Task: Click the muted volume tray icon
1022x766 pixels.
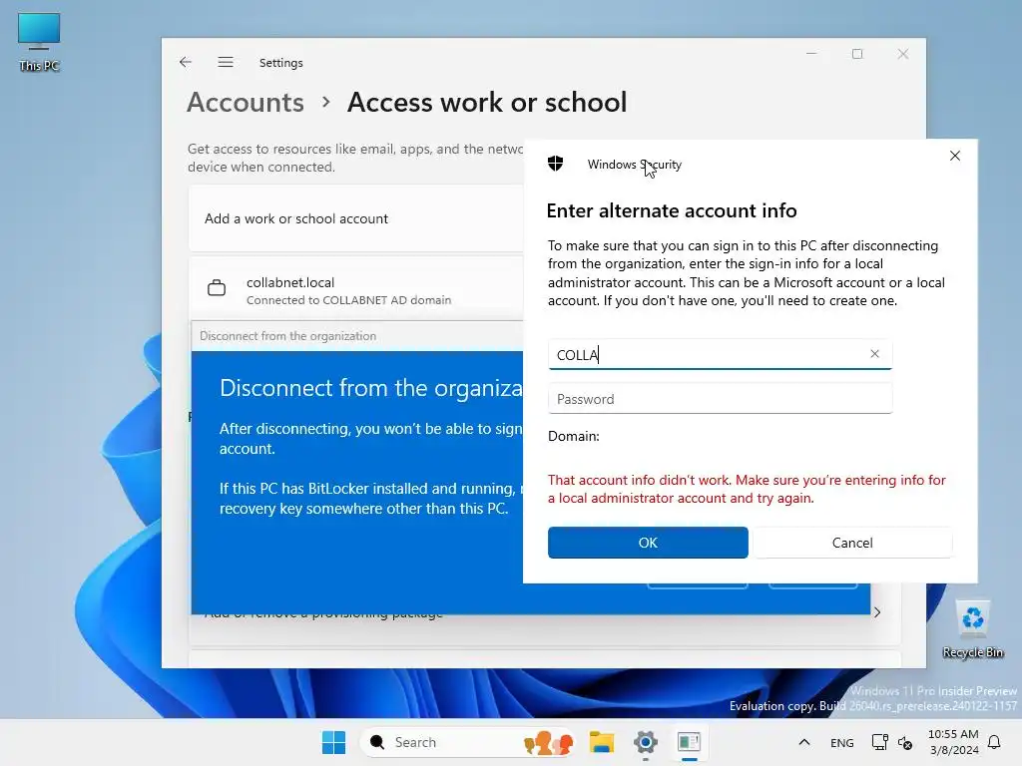Action: pyautogui.click(x=905, y=742)
